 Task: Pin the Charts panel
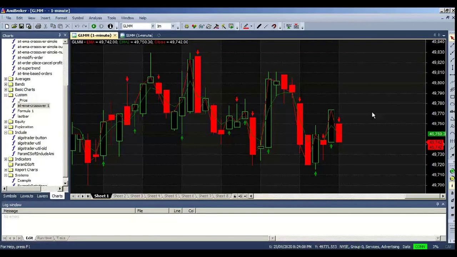pyautogui.click(x=60, y=35)
